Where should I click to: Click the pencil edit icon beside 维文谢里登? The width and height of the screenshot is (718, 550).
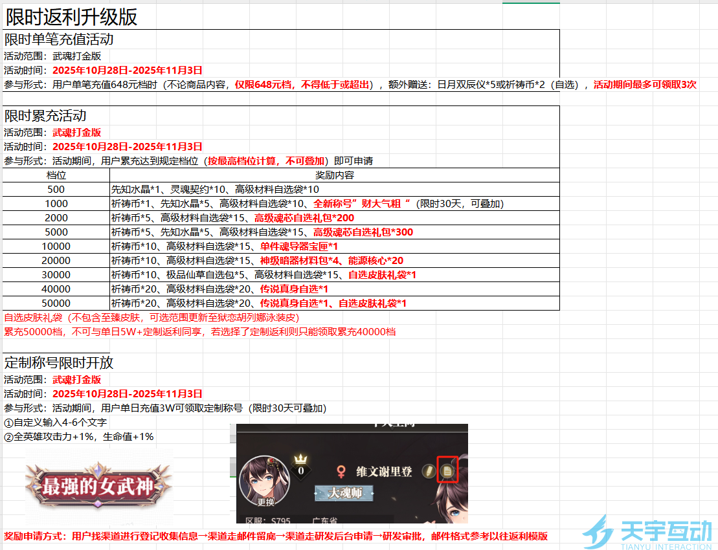tap(428, 471)
